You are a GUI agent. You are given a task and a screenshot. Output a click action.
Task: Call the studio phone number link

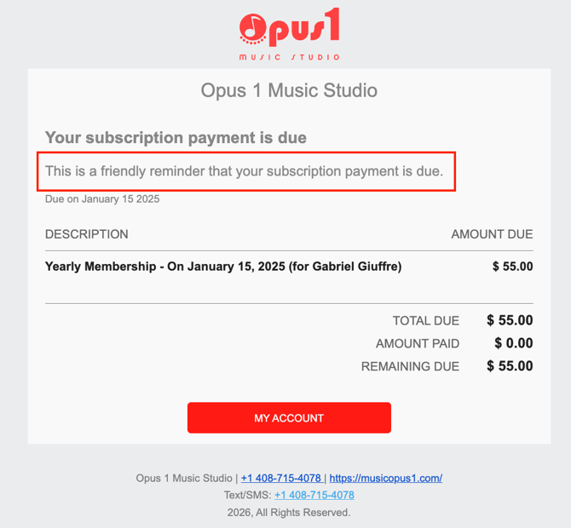281,479
